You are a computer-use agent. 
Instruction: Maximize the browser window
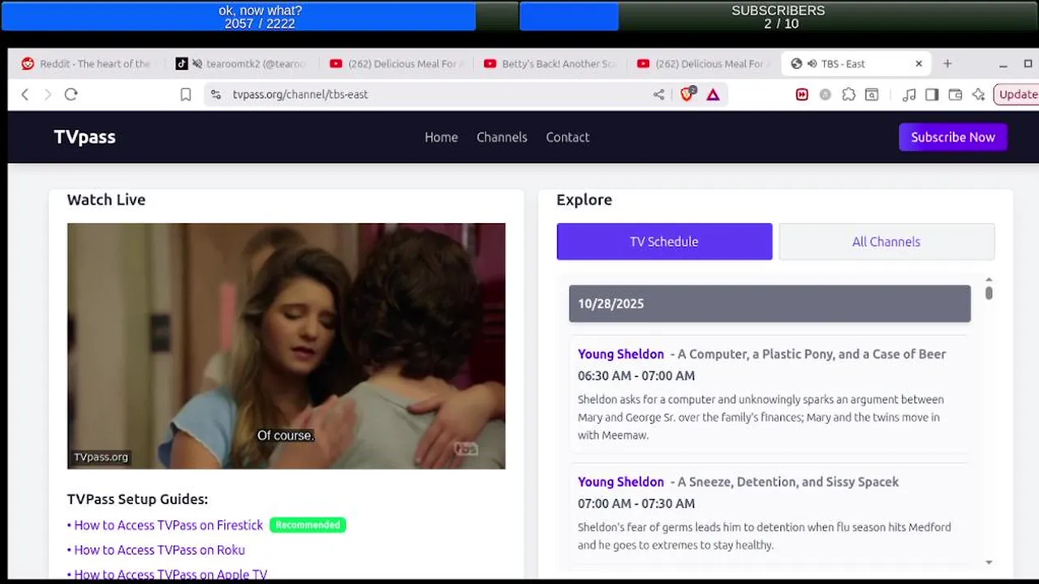(1028, 64)
